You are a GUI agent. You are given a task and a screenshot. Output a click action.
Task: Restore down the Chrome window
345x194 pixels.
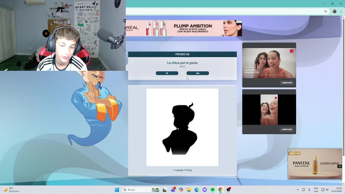333,4
